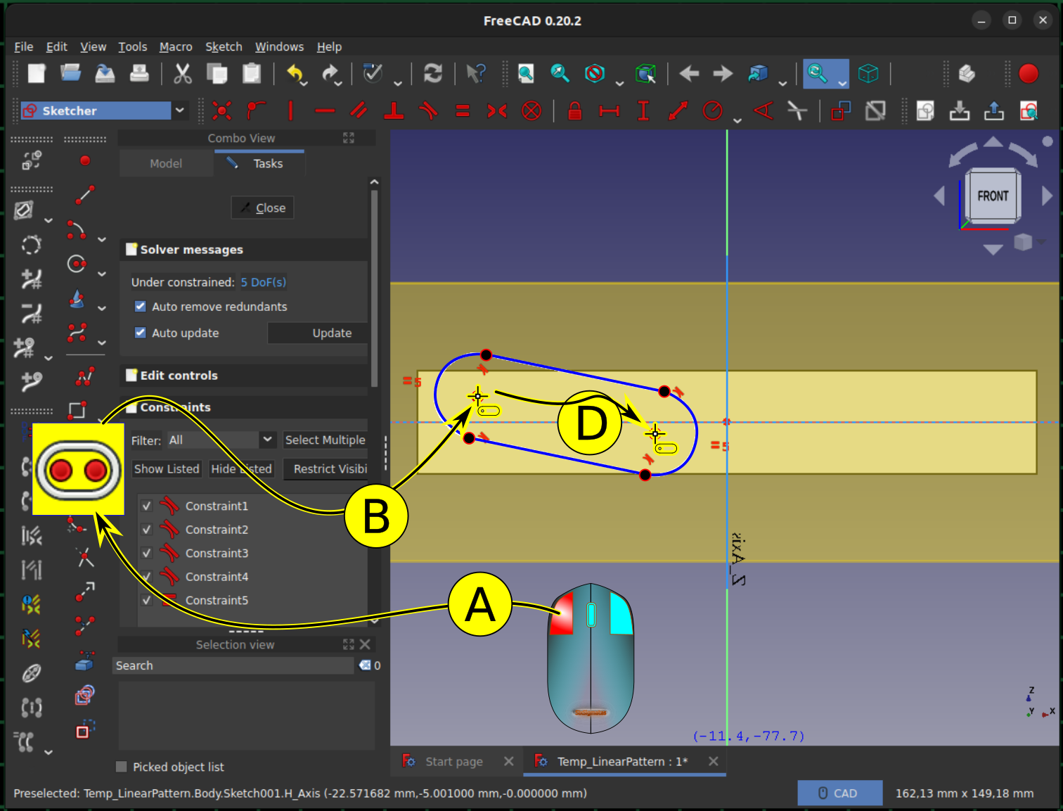Apply the lock constraint
Screen dimensions: 1063x811
point(574,110)
